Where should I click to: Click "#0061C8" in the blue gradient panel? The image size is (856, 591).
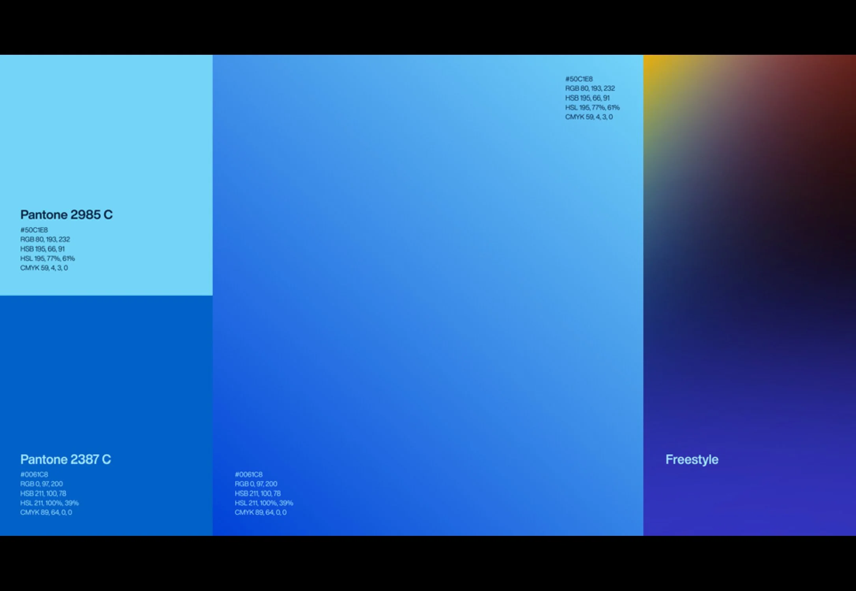tap(249, 474)
